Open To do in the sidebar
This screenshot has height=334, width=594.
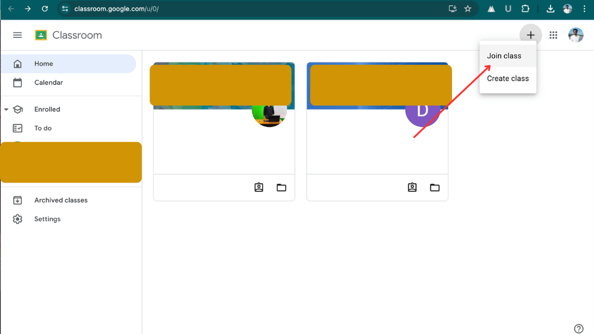coord(43,128)
